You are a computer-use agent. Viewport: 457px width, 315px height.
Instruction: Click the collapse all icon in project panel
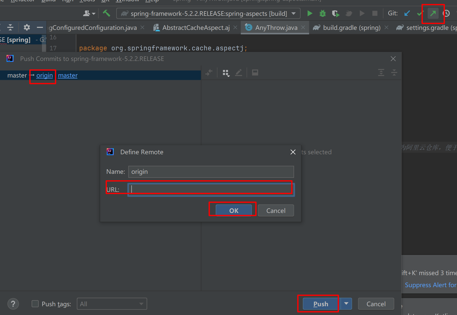[10, 27]
